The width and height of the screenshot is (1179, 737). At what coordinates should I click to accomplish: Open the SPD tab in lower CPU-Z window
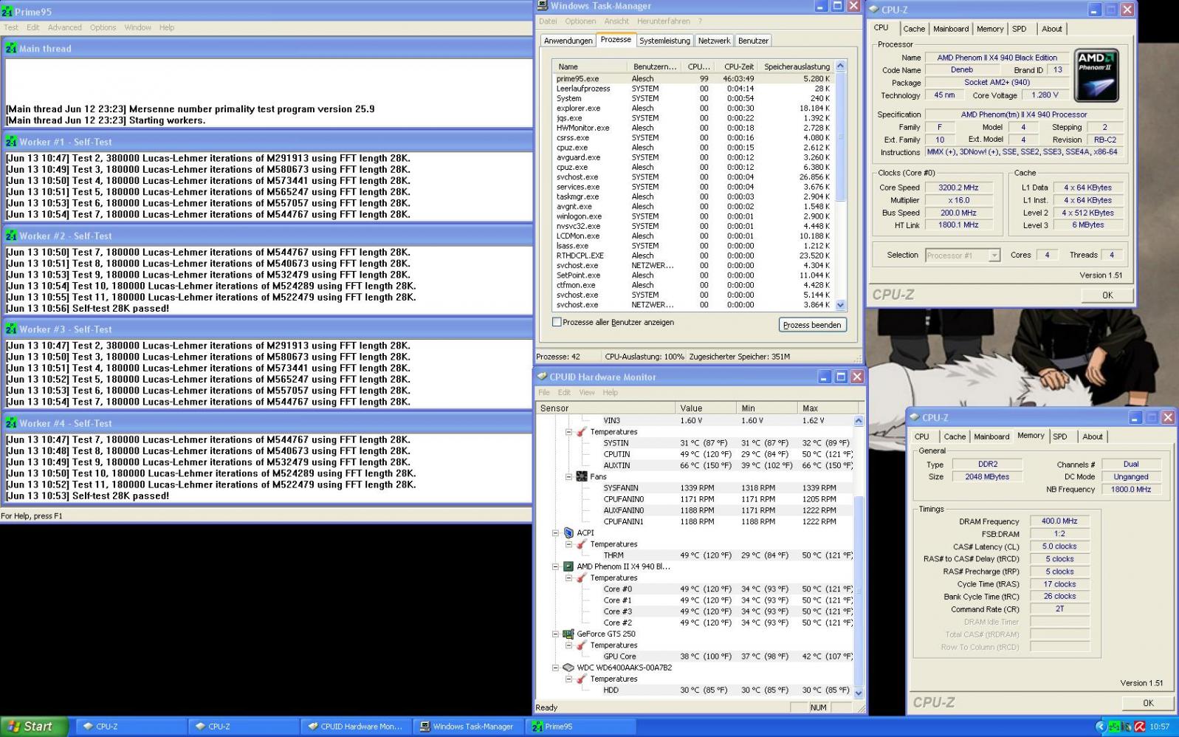pos(1059,436)
